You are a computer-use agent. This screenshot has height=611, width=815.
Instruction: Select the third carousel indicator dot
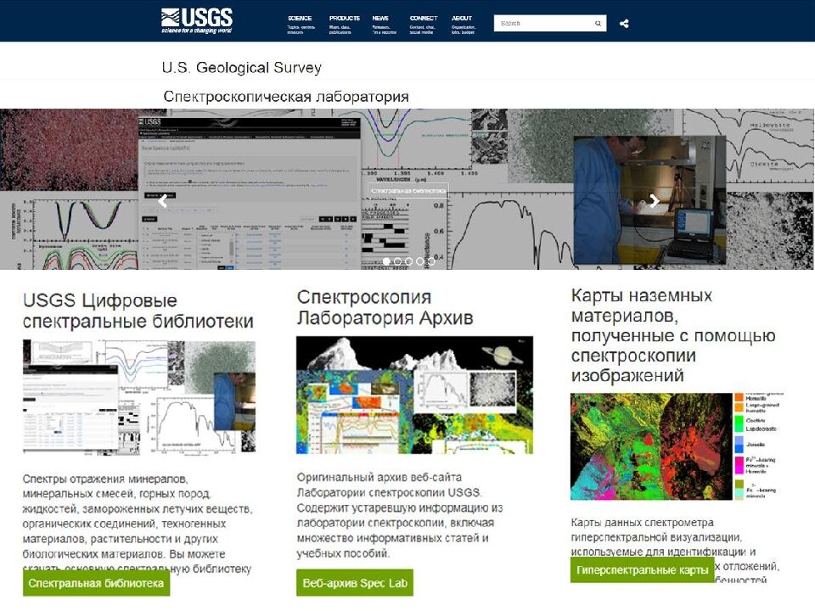[x=409, y=261]
